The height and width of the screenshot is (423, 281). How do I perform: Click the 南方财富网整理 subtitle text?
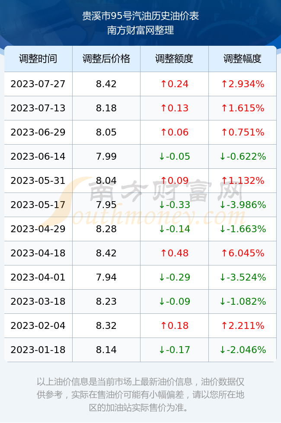coord(140,30)
